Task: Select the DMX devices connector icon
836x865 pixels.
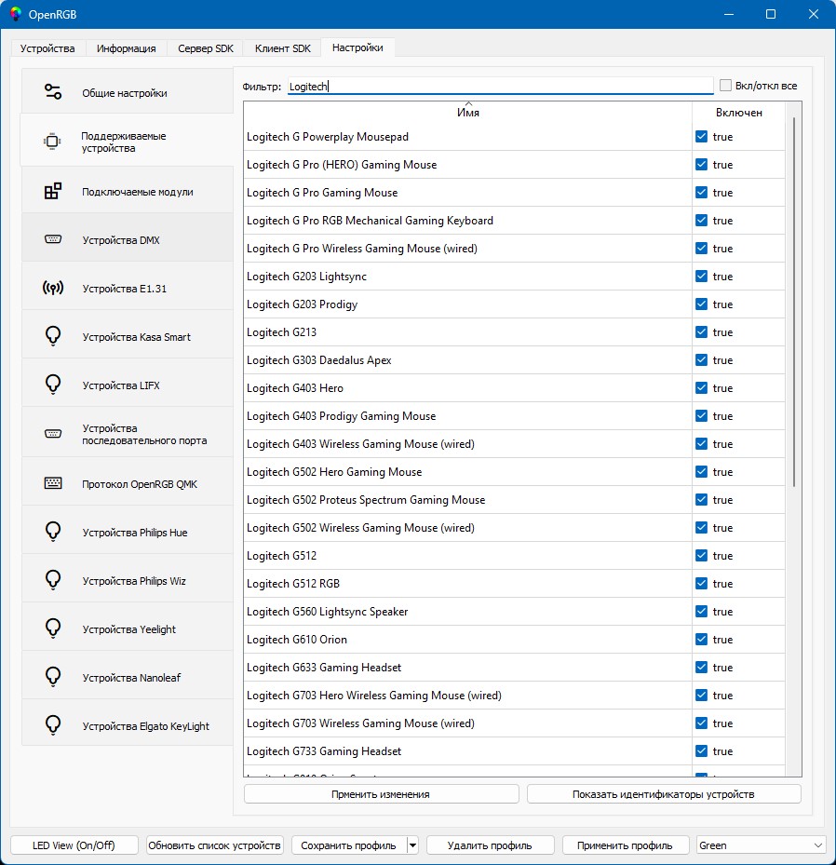Action: click(53, 239)
